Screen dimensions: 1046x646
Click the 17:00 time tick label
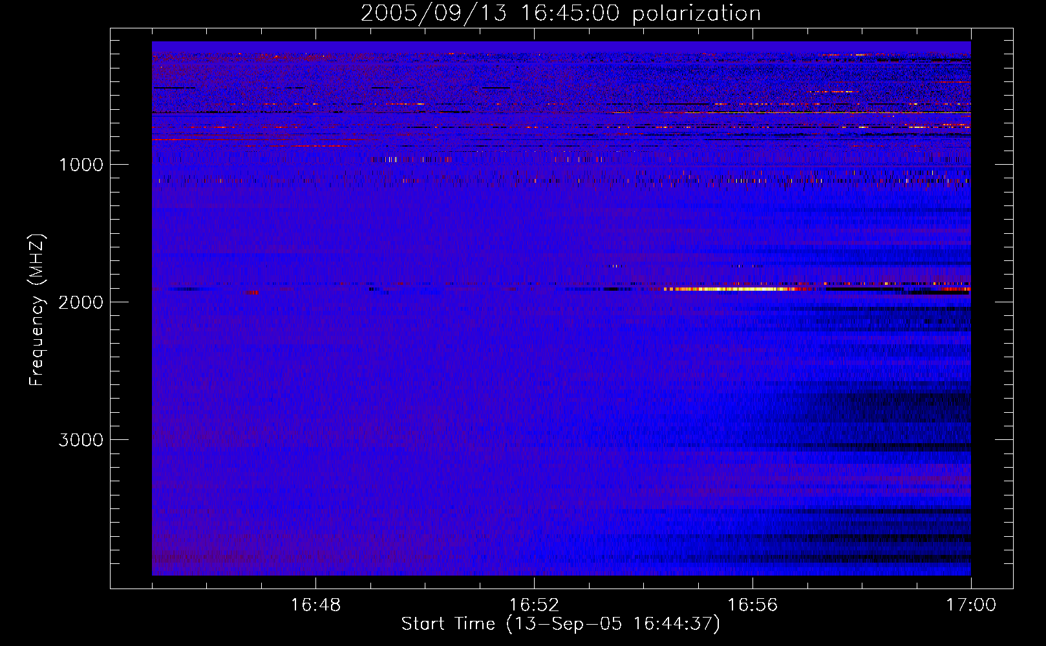click(x=971, y=605)
